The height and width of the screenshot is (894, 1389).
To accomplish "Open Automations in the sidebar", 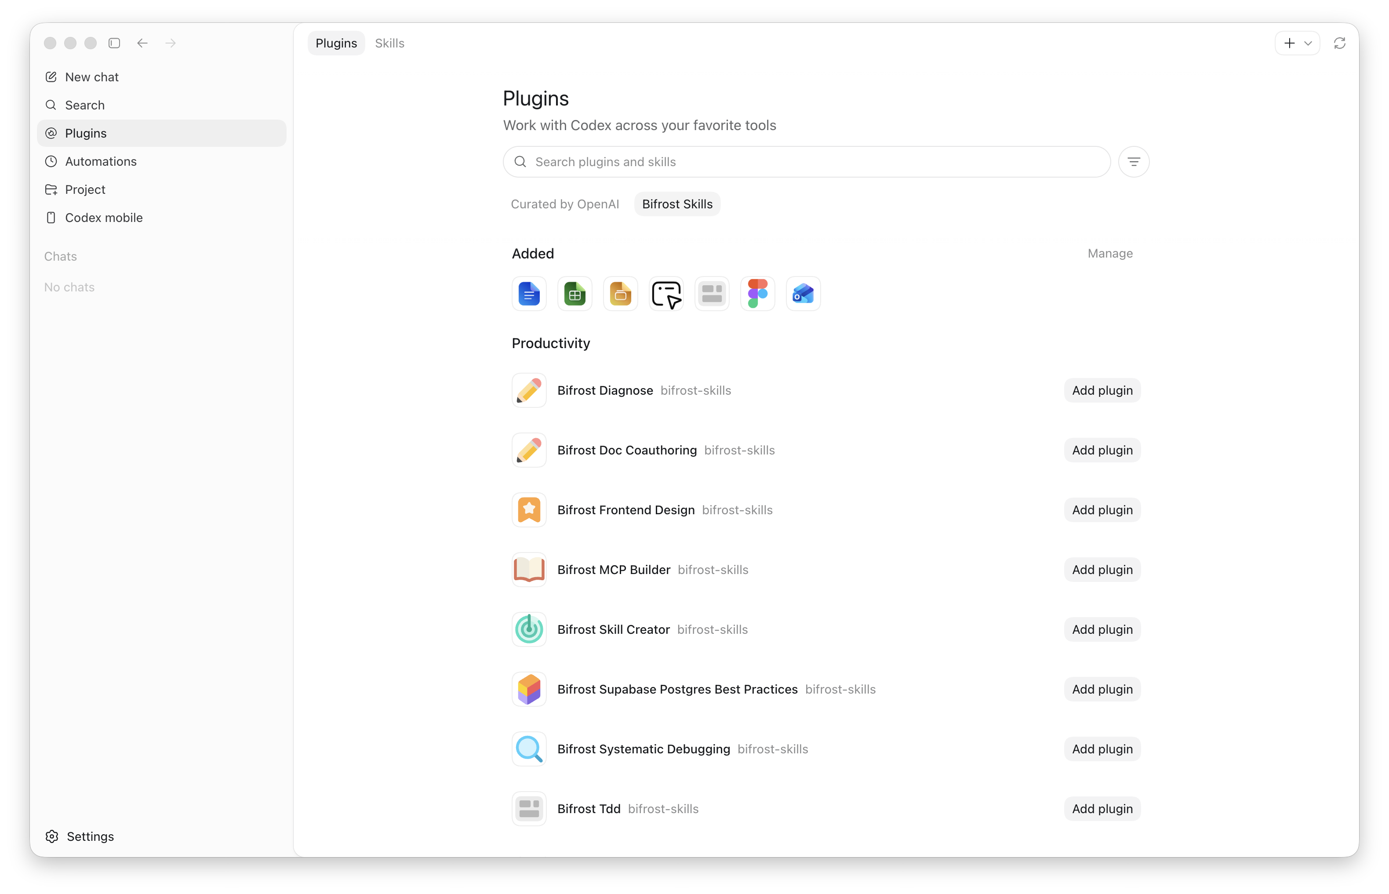I will click(161, 161).
